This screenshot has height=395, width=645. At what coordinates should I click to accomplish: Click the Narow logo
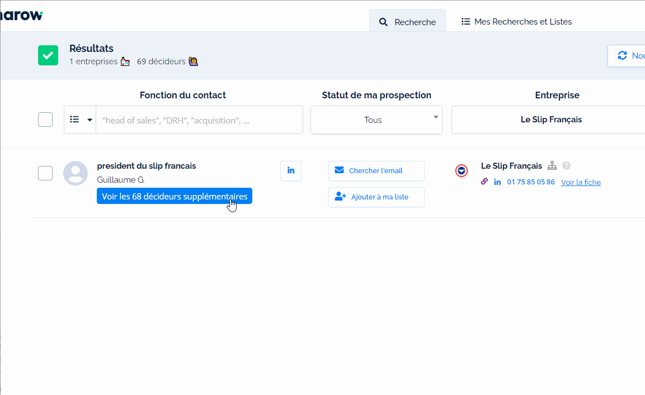tap(21, 16)
